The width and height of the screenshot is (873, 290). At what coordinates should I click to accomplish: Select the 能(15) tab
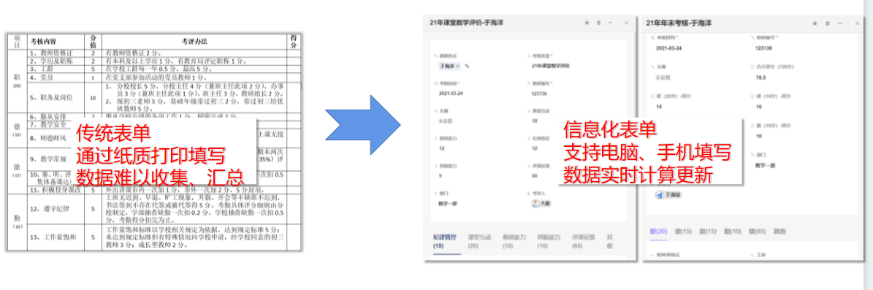coord(707,231)
